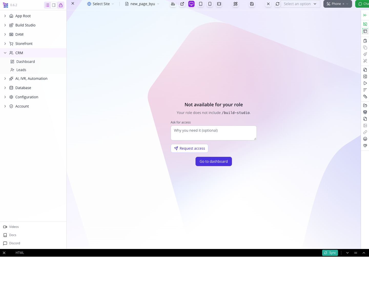This screenshot has width=369, height=308.
Task: Switch to desktop viewport preview
Action: (x=191, y=4)
